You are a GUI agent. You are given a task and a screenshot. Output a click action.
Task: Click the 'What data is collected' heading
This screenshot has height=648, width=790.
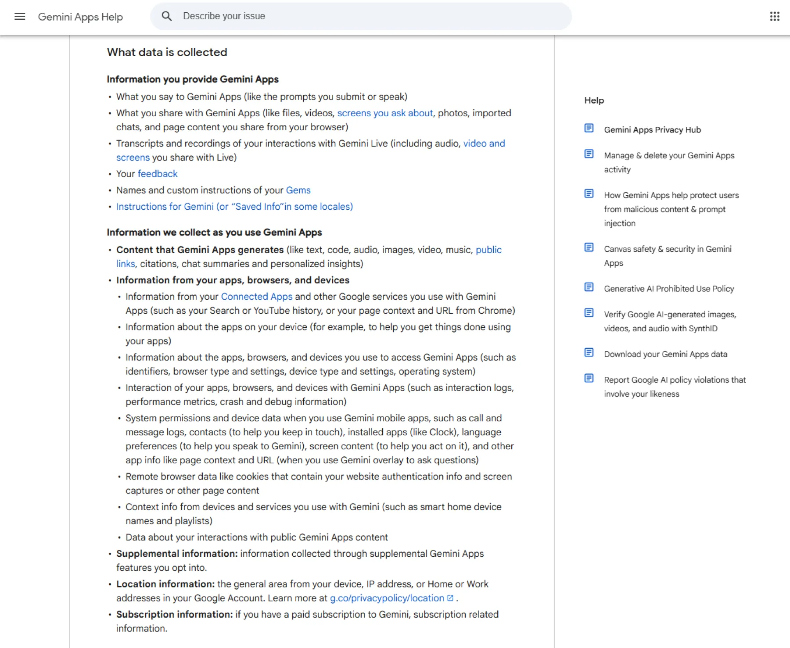pyautogui.click(x=167, y=52)
